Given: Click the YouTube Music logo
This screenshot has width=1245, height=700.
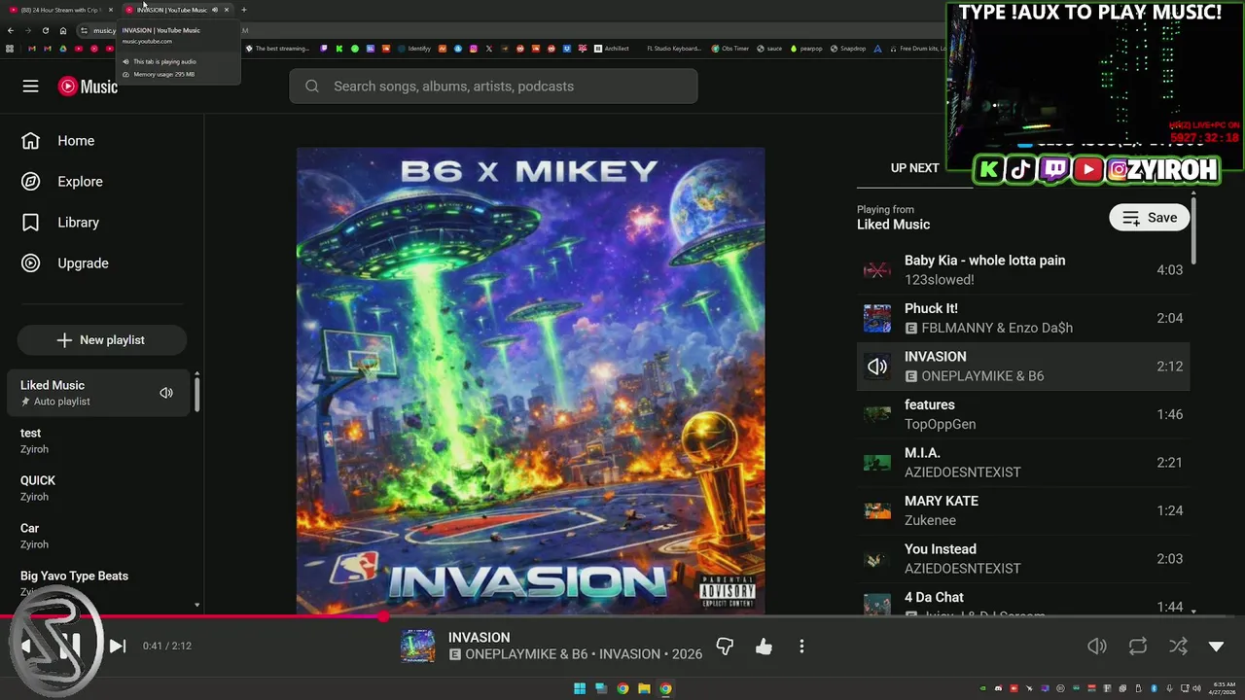Looking at the screenshot, I should click(x=88, y=87).
